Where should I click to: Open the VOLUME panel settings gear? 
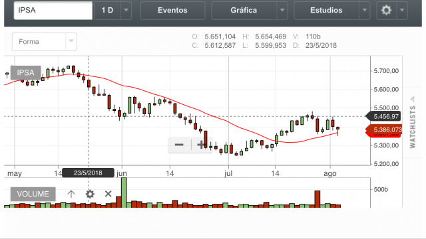(x=90, y=194)
